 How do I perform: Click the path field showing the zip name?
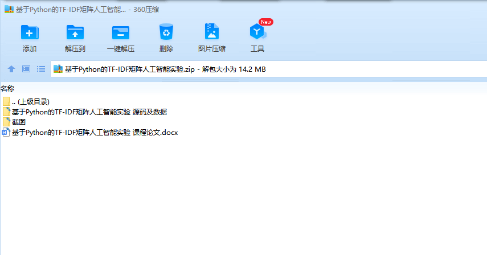269,69
